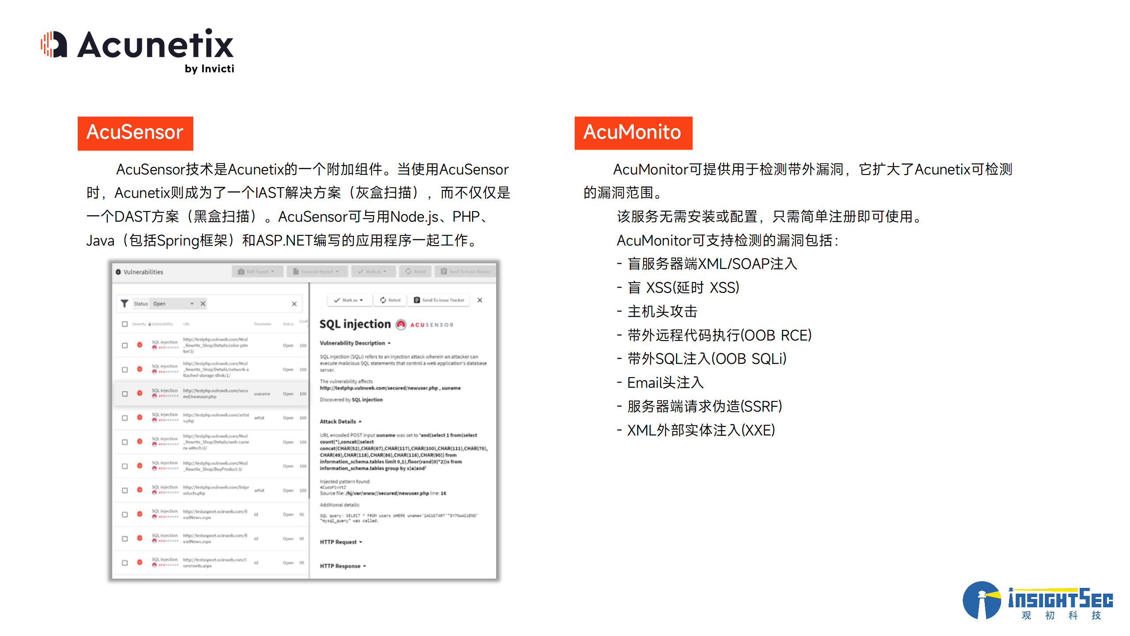This screenshot has width=1130, height=636.
Task: Click greyed Send To Issue Tracker in top toolbar
Action: [466, 272]
